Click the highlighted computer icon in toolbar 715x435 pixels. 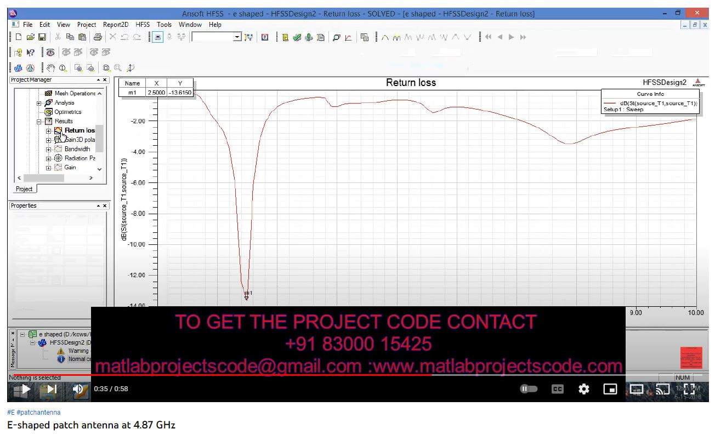[157, 37]
